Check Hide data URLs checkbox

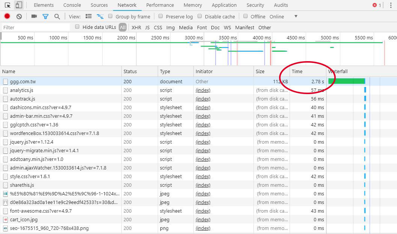pyautogui.click(x=77, y=27)
